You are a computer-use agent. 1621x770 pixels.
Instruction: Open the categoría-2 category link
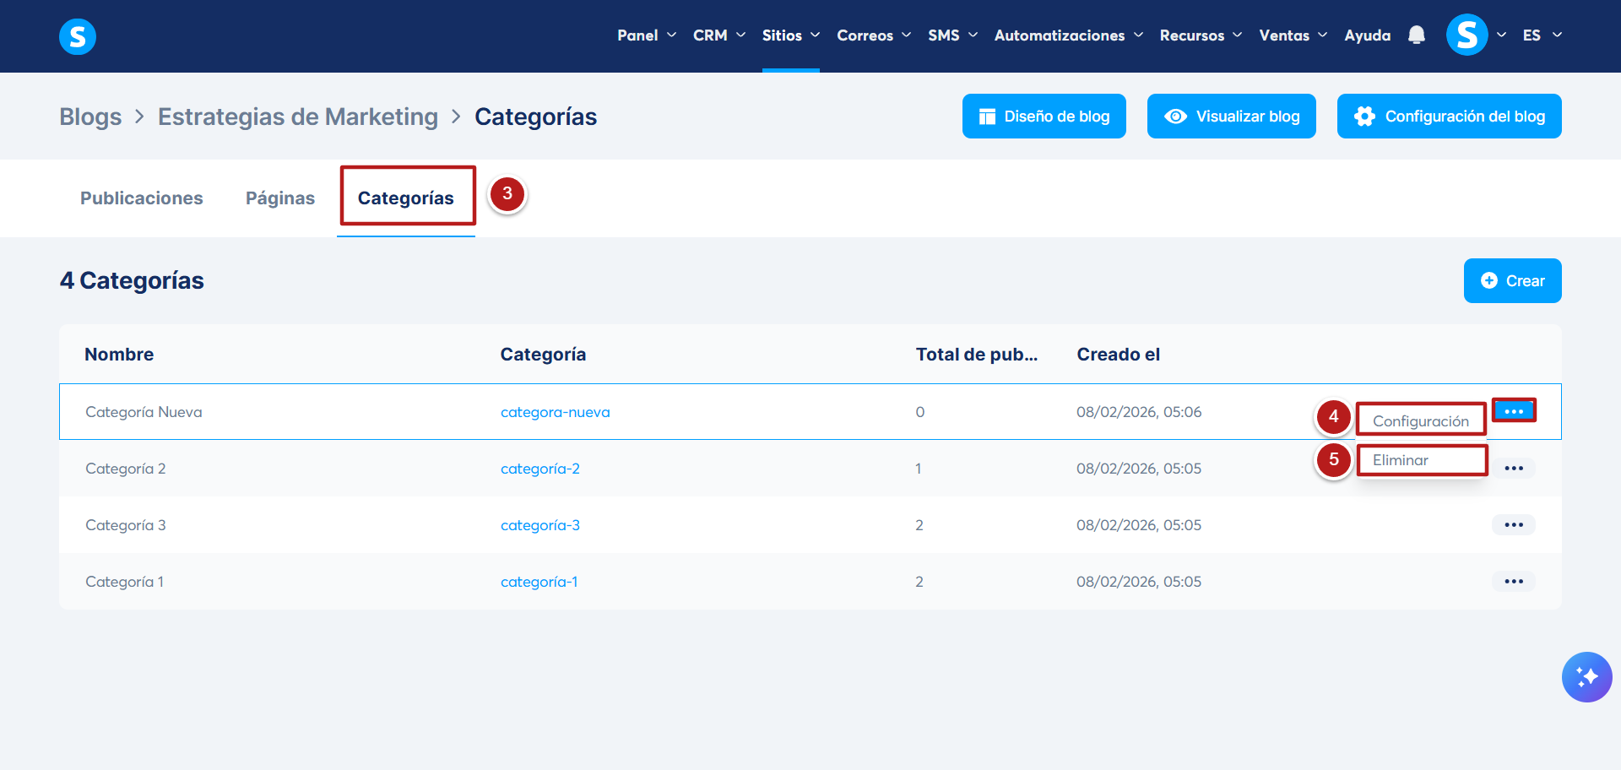(540, 469)
